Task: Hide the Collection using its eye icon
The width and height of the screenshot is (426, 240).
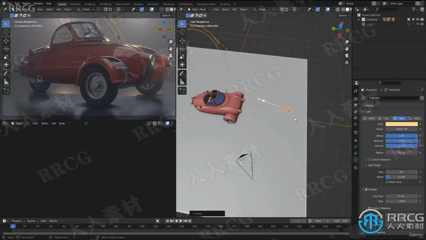Action: click(417, 19)
